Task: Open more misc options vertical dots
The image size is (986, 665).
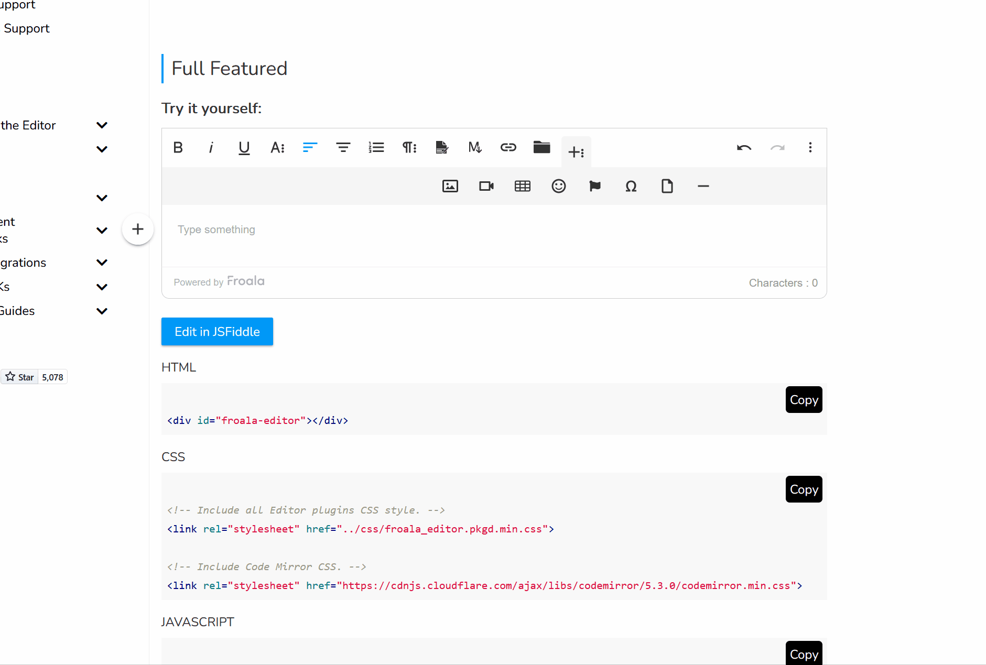Action: [810, 148]
